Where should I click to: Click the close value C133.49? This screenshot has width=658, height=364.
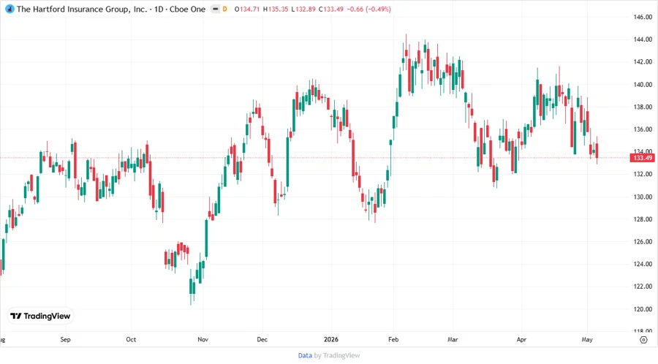(330, 9)
